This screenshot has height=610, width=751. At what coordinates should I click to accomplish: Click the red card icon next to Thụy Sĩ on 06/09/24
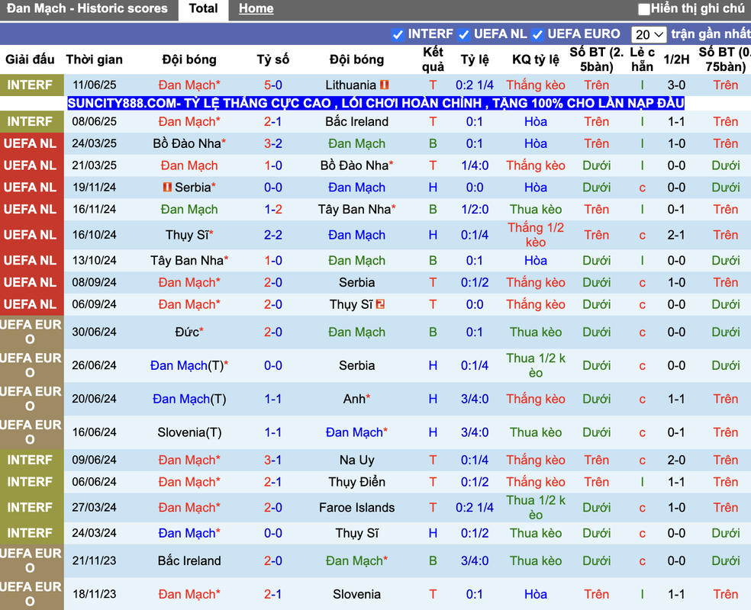point(380,303)
